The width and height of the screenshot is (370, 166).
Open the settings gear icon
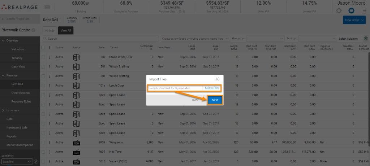pos(339,11)
